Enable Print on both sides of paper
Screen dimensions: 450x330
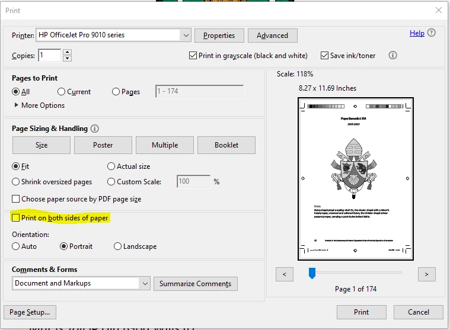click(x=16, y=217)
